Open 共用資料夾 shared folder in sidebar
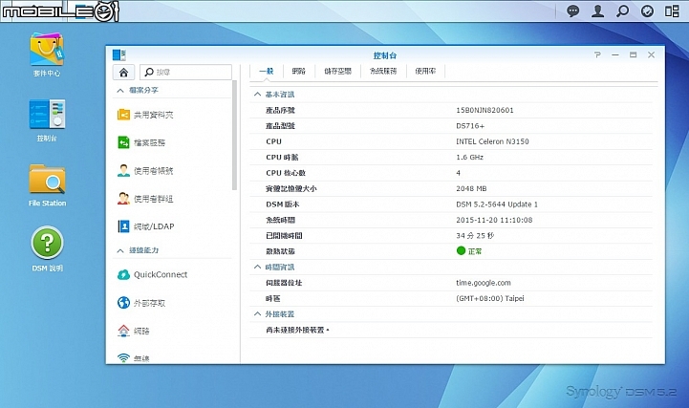This screenshot has height=408, width=689. click(x=145, y=115)
